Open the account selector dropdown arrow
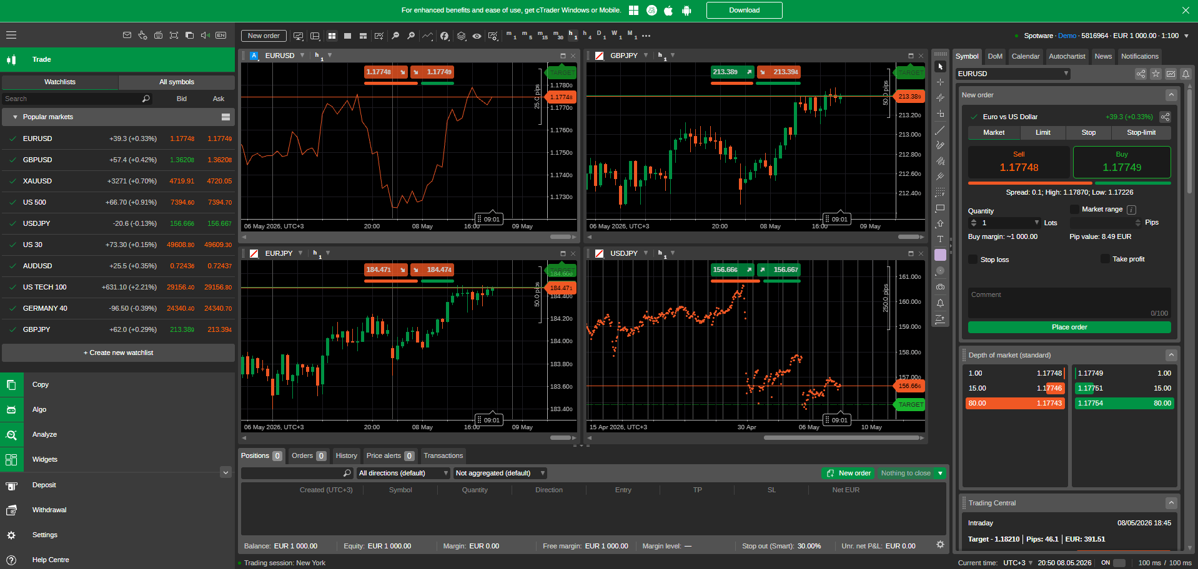Image resolution: width=1198 pixels, height=569 pixels. (1186, 36)
